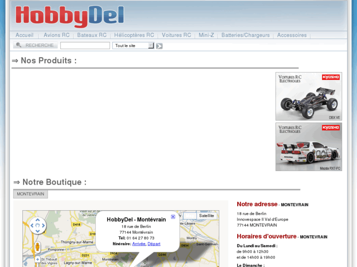Click the Départ itinerary link
357x267 pixels.
(154, 244)
